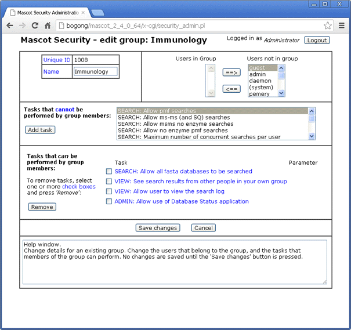Select admin in Users not in group
This screenshot has width=351, height=330.
263,74
